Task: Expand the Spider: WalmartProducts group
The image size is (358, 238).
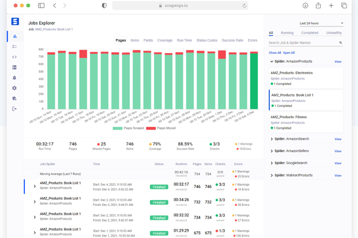Action: [272, 175]
